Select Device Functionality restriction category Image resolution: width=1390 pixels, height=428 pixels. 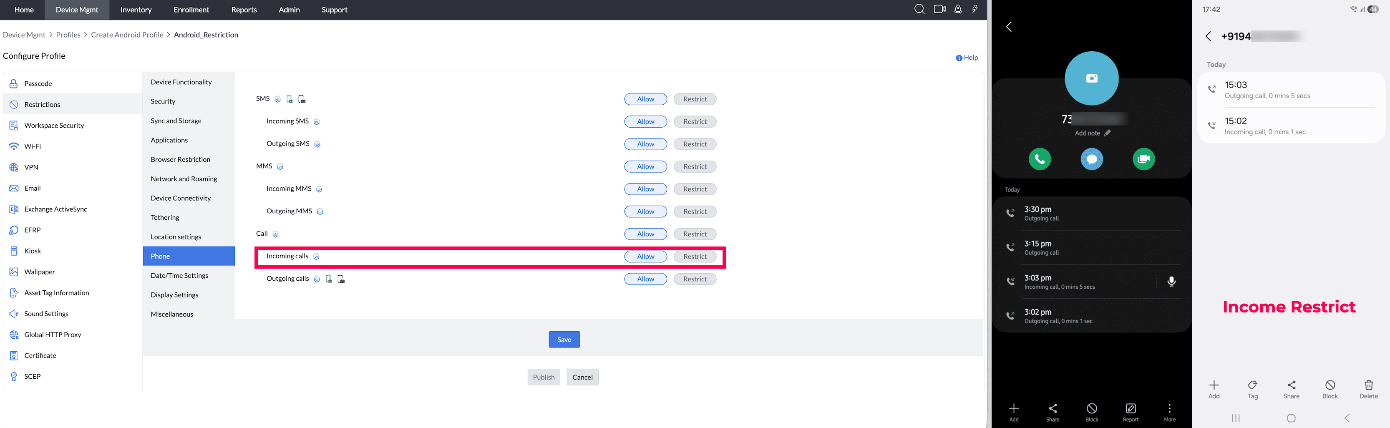pos(181,82)
